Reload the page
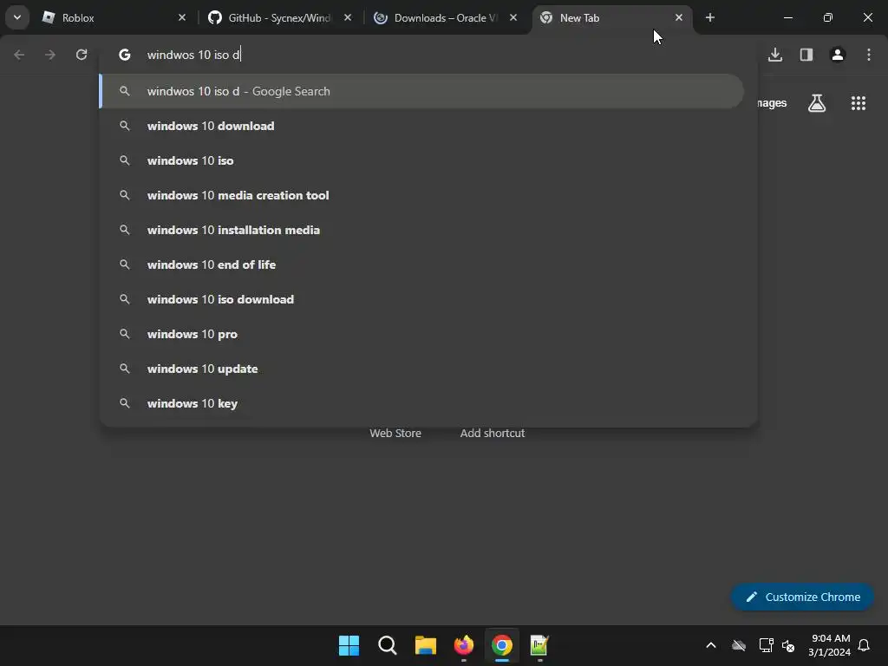 coord(82,55)
